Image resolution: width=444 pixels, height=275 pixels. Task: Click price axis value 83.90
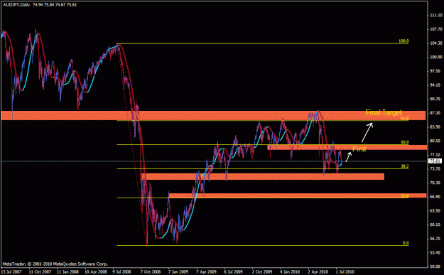pyautogui.click(x=436, y=127)
